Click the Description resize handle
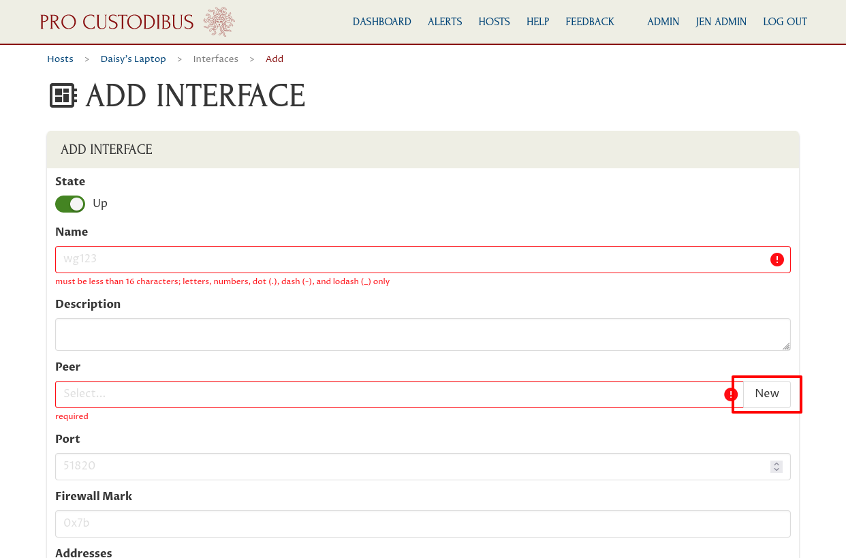Screen dimensions: 846x558 coord(786,346)
